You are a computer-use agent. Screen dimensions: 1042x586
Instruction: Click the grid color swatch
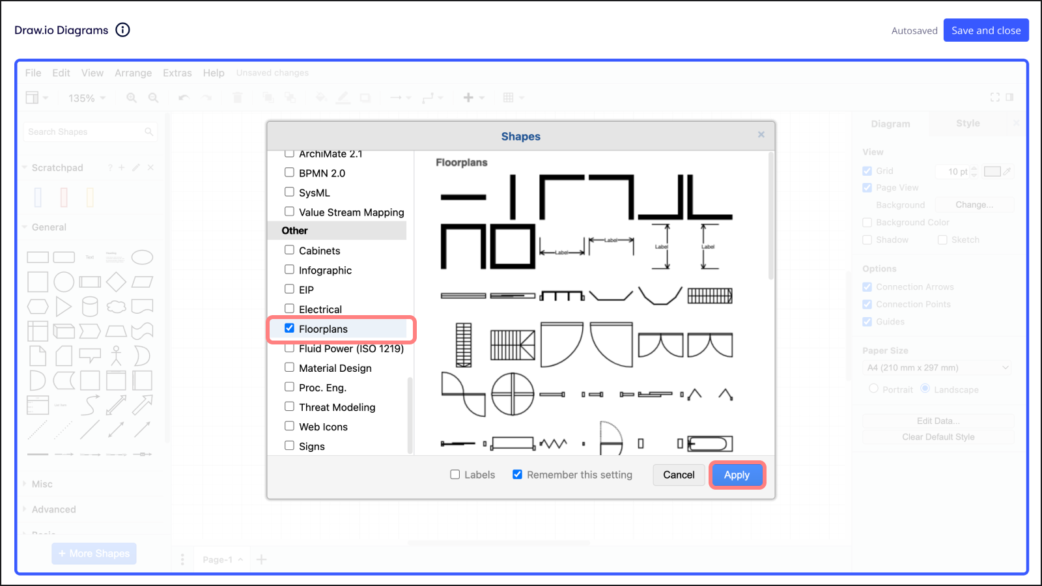(992, 171)
